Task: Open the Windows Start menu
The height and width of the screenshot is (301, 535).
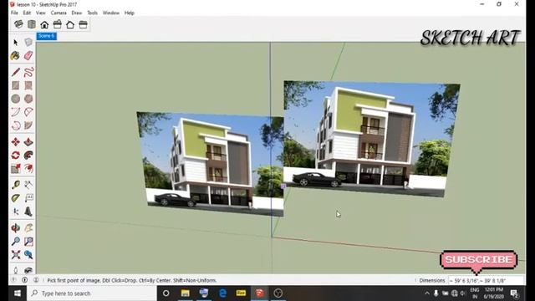Action: (17, 293)
